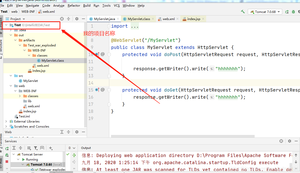This screenshot has height=173, width=300.
Task: Close the index.jsp editor tab
Action: click(203, 19)
